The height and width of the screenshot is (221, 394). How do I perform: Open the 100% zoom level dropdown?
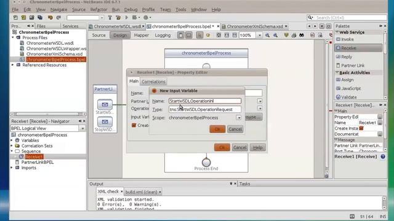[260, 36]
